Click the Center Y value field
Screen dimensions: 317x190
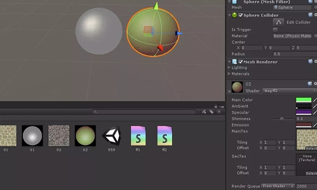(x=279, y=48)
